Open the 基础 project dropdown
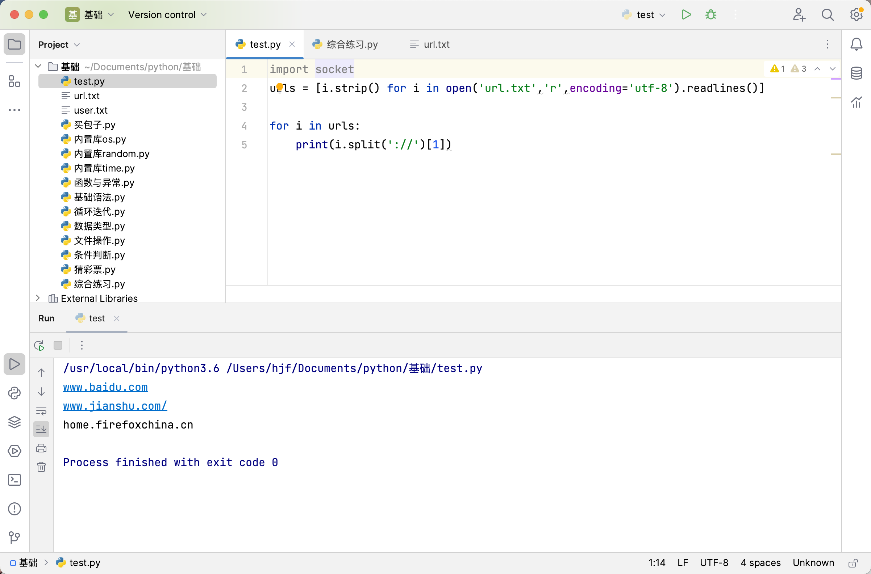This screenshot has height=574, width=871. (x=90, y=14)
